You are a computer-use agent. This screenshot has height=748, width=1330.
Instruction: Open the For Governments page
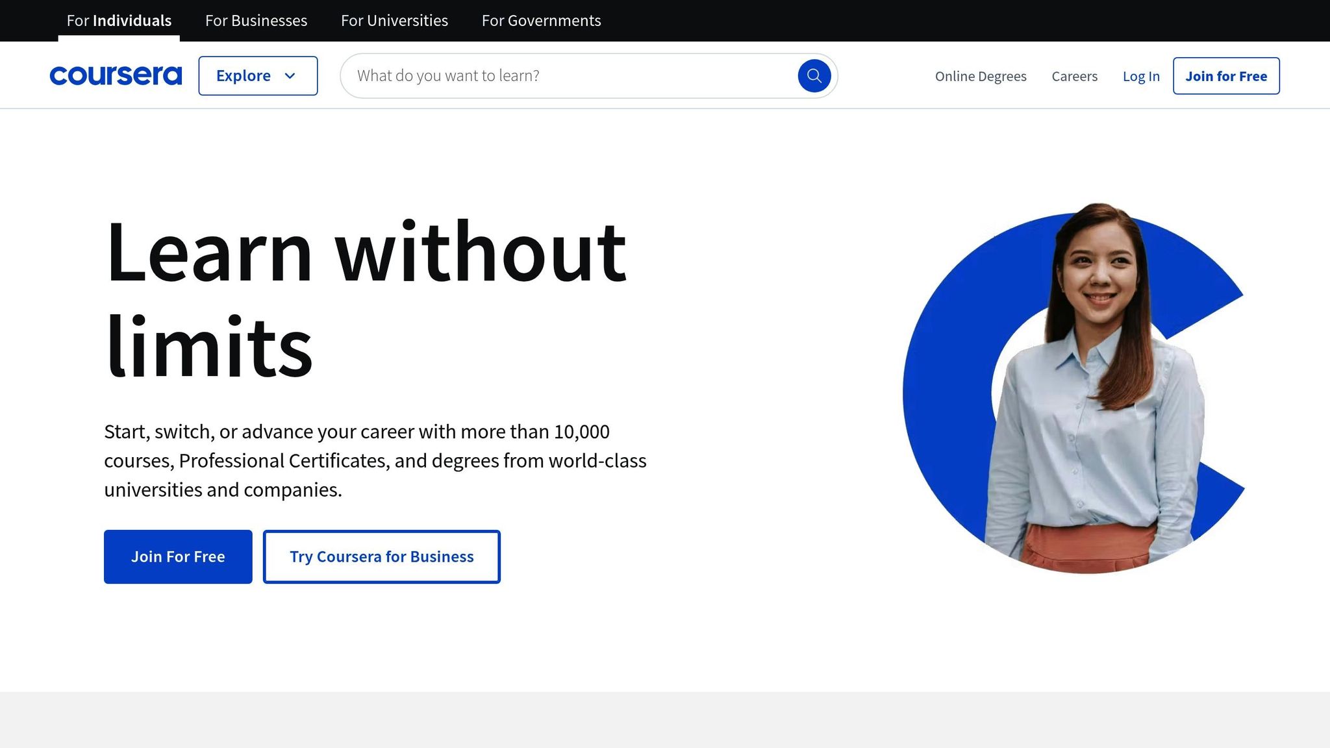541,20
